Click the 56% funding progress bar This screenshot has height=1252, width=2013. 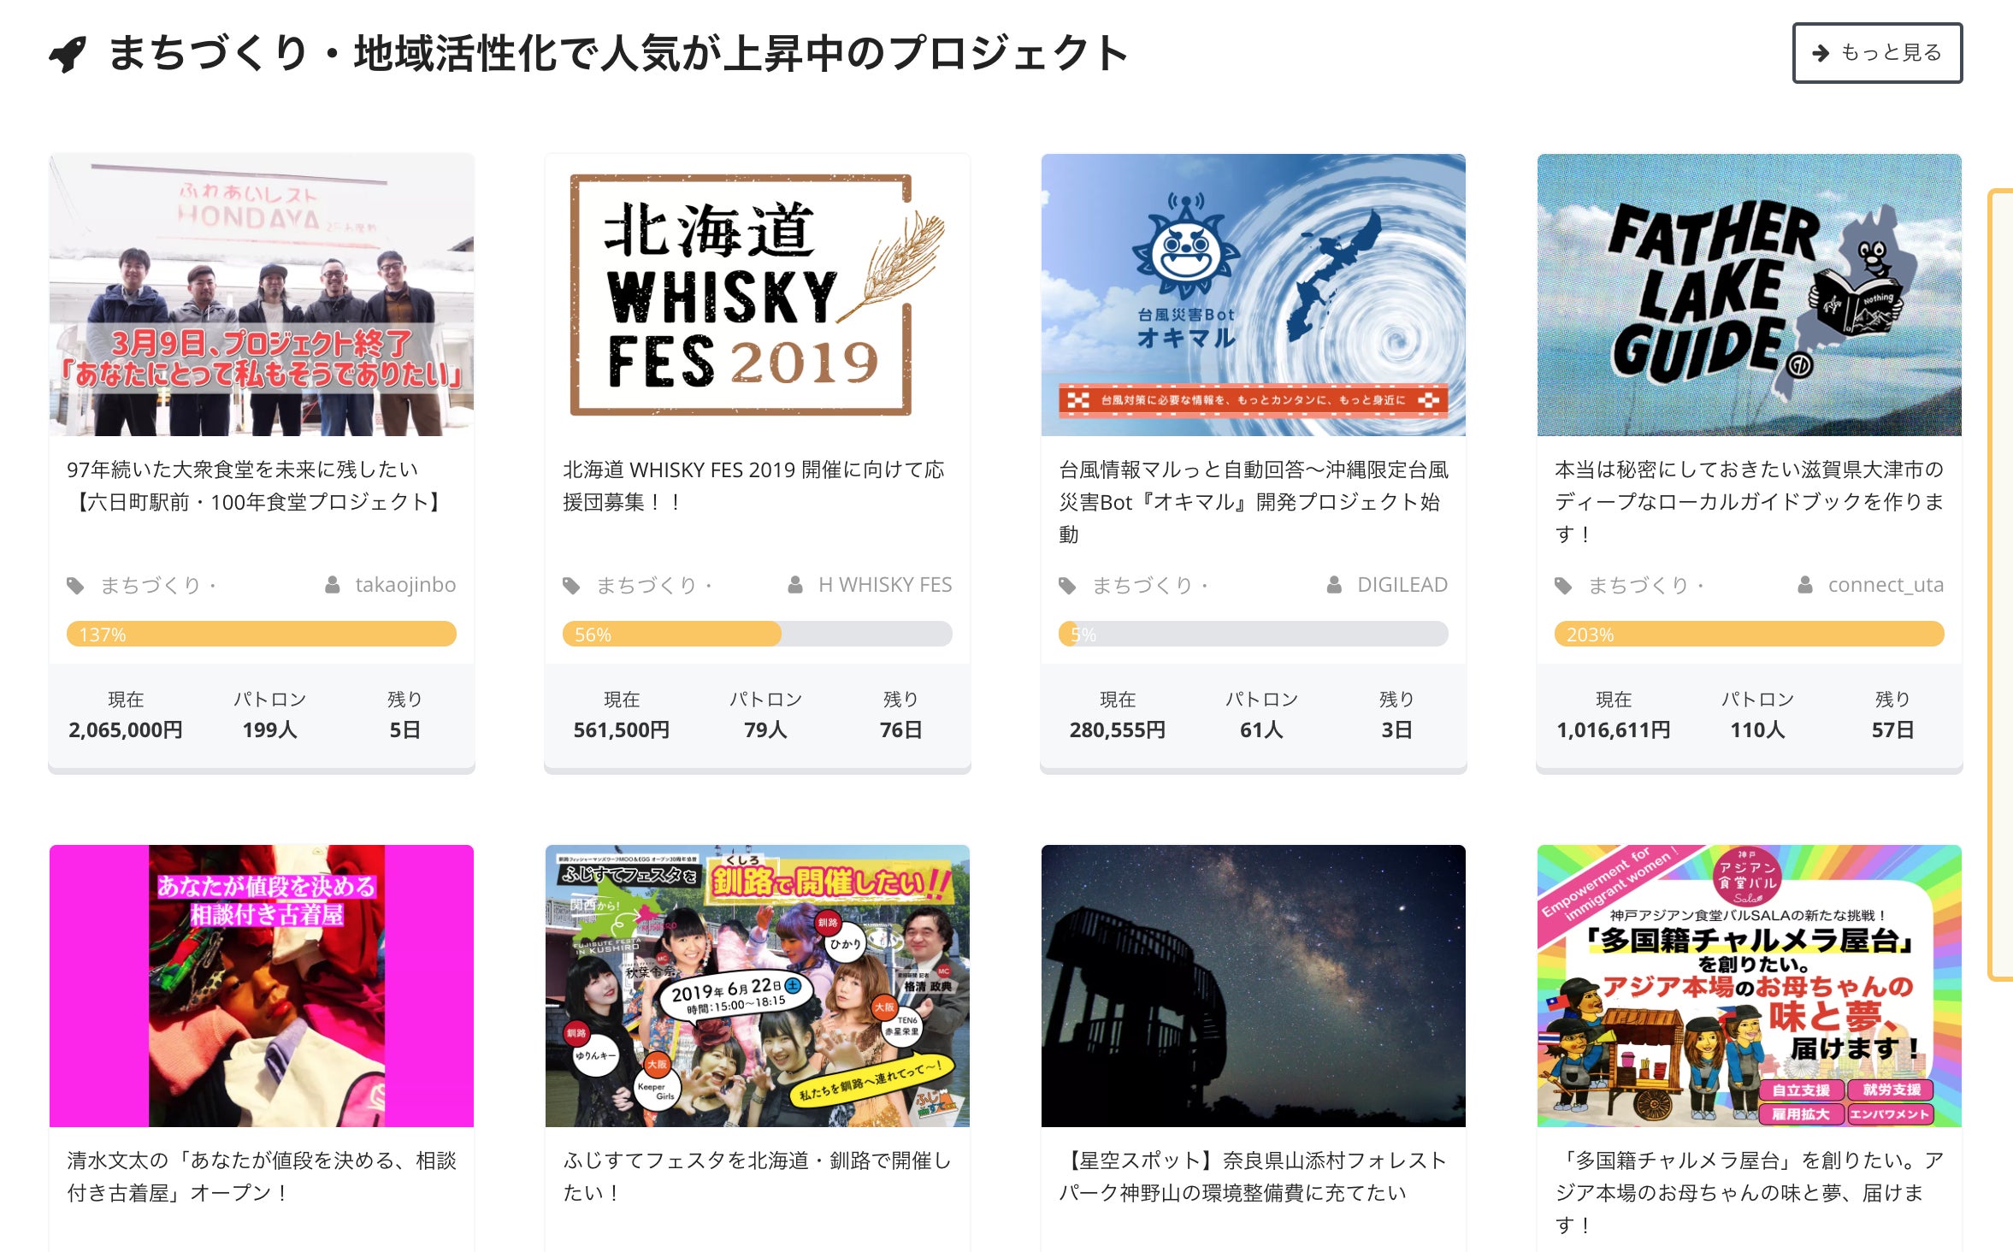pyautogui.click(x=757, y=634)
